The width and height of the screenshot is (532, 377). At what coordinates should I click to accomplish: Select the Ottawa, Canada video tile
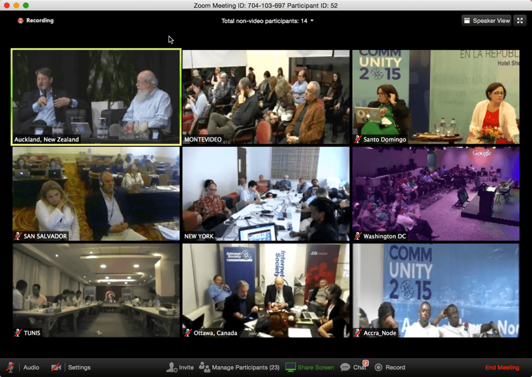[x=266, y=290]
